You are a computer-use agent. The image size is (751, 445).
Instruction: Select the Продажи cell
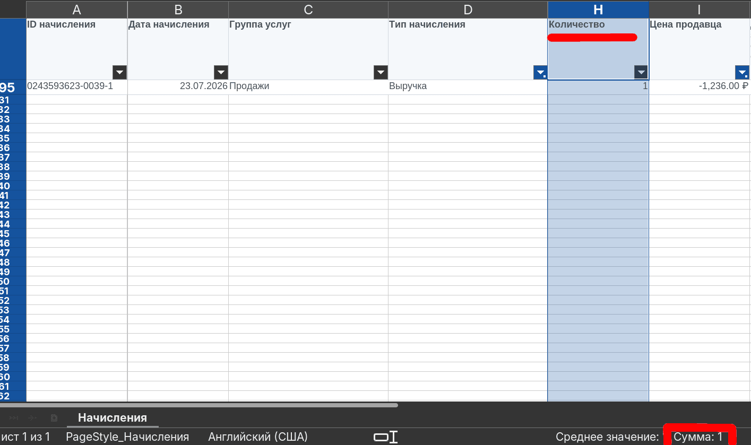(x=308, y=87)
